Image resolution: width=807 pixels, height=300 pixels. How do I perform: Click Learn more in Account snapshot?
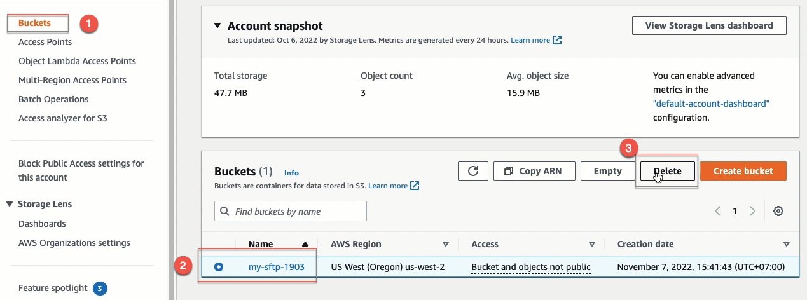coord(530,40)
